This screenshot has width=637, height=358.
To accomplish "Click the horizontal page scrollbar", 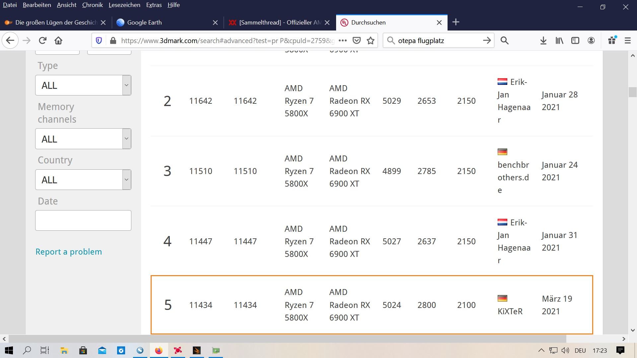I will tap(287, 339).
